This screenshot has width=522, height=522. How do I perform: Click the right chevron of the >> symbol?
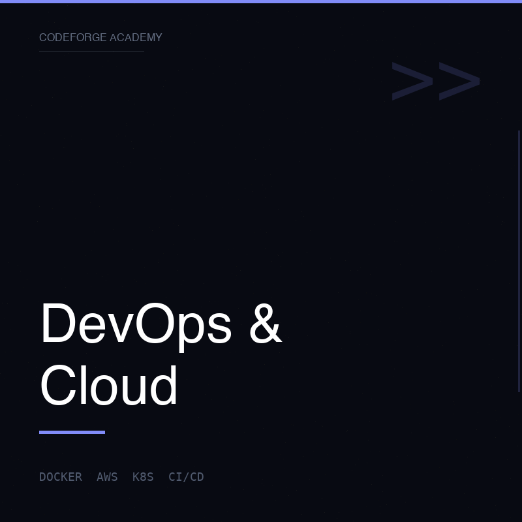pyautogui.click(x=459, y=82)
